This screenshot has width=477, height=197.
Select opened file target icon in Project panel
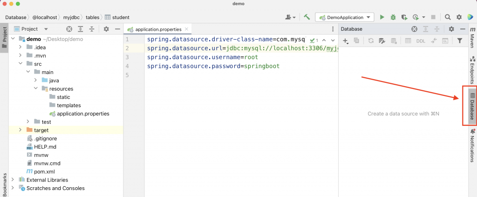click(x=69, y=29)
